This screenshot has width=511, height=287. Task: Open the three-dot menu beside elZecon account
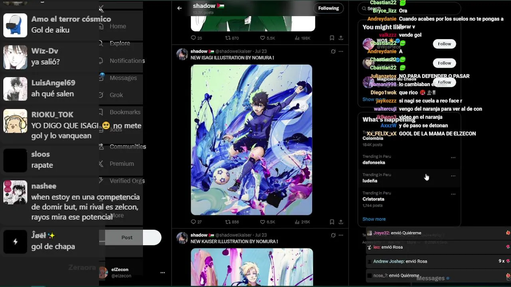point(162,273)
